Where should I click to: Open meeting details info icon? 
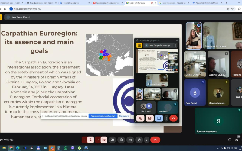[x=230, y=140]
